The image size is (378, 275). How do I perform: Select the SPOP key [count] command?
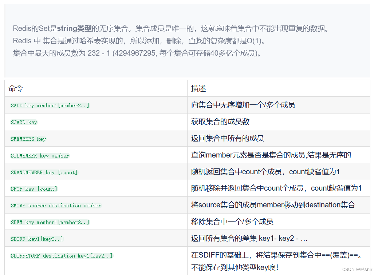tap(34, 189)
